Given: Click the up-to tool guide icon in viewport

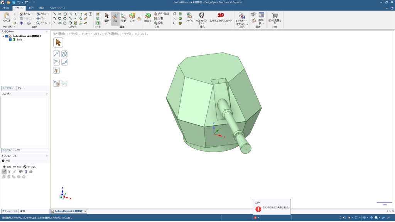Looking at the screenshot, I should tap(56, 83).
